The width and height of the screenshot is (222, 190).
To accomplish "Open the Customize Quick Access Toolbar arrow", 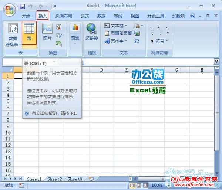I will pos(55,6).
